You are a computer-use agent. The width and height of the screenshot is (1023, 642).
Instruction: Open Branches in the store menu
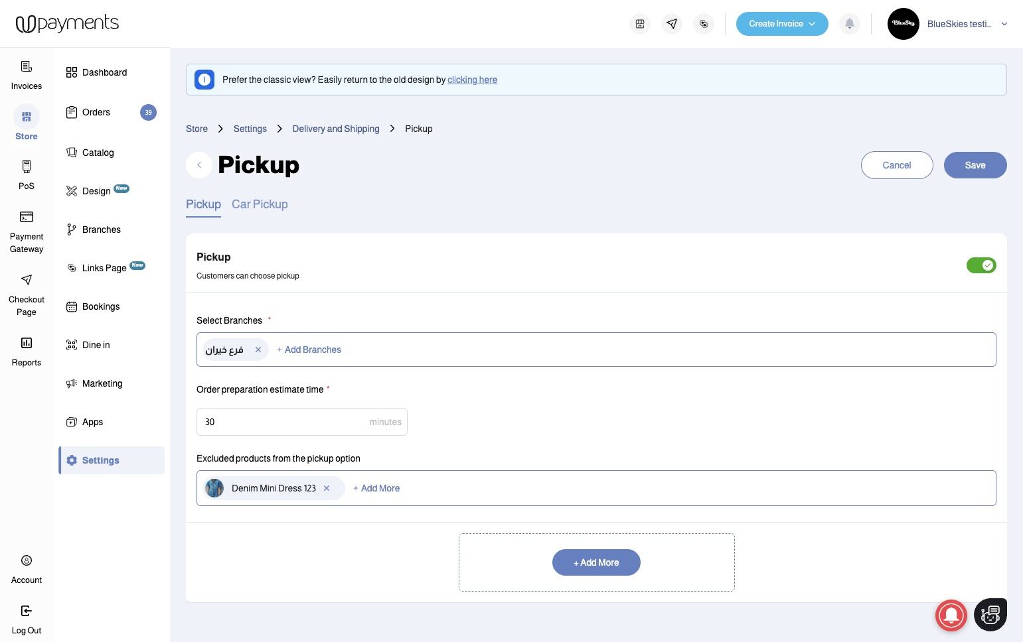tap(101, 229)
